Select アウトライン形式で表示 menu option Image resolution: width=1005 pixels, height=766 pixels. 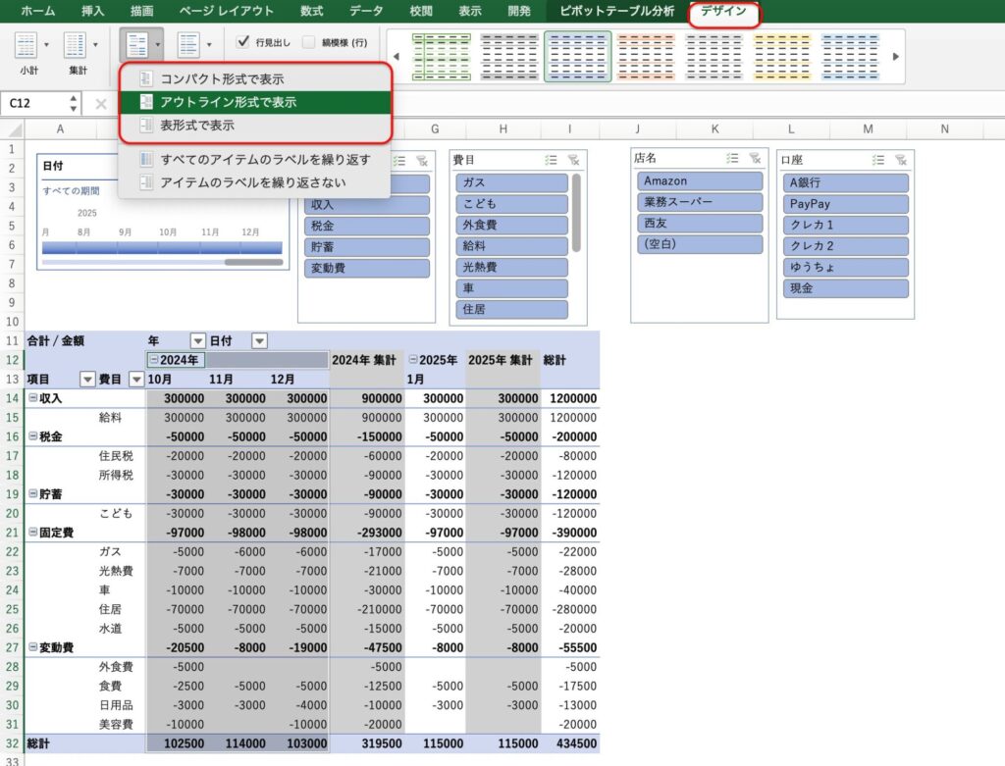click(x=228, y=102)
